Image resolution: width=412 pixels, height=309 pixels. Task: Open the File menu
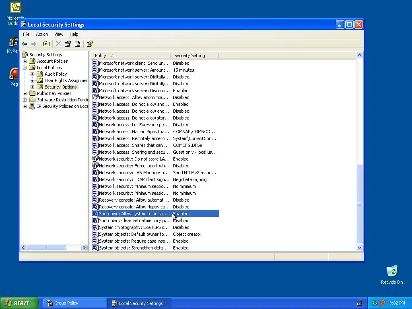tap(26, 34)
